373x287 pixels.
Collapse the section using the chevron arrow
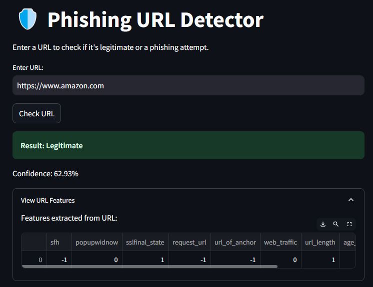[350, 200]
